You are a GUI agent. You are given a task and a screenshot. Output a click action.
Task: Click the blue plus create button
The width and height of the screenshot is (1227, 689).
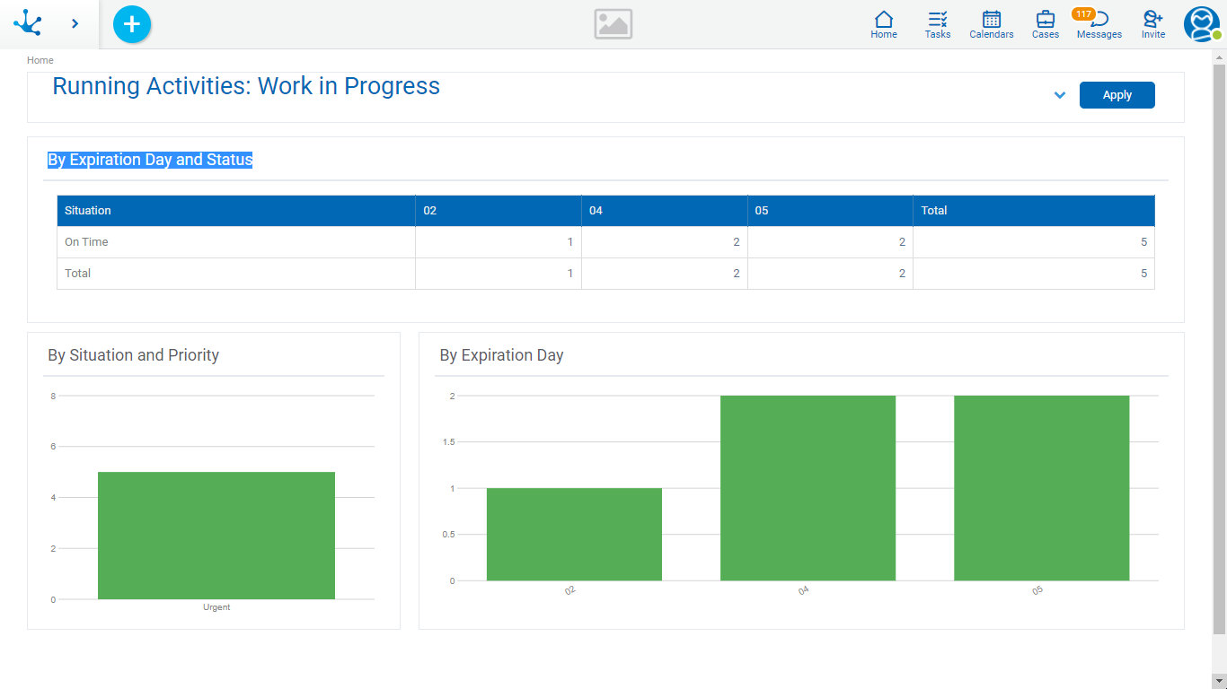(132, 24)
